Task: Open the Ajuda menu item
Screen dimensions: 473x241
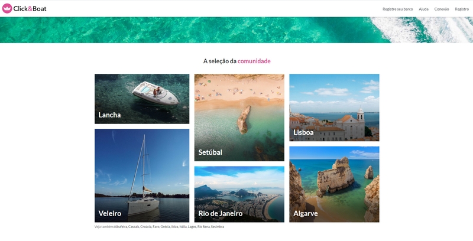Action: [x=423, y=9]
